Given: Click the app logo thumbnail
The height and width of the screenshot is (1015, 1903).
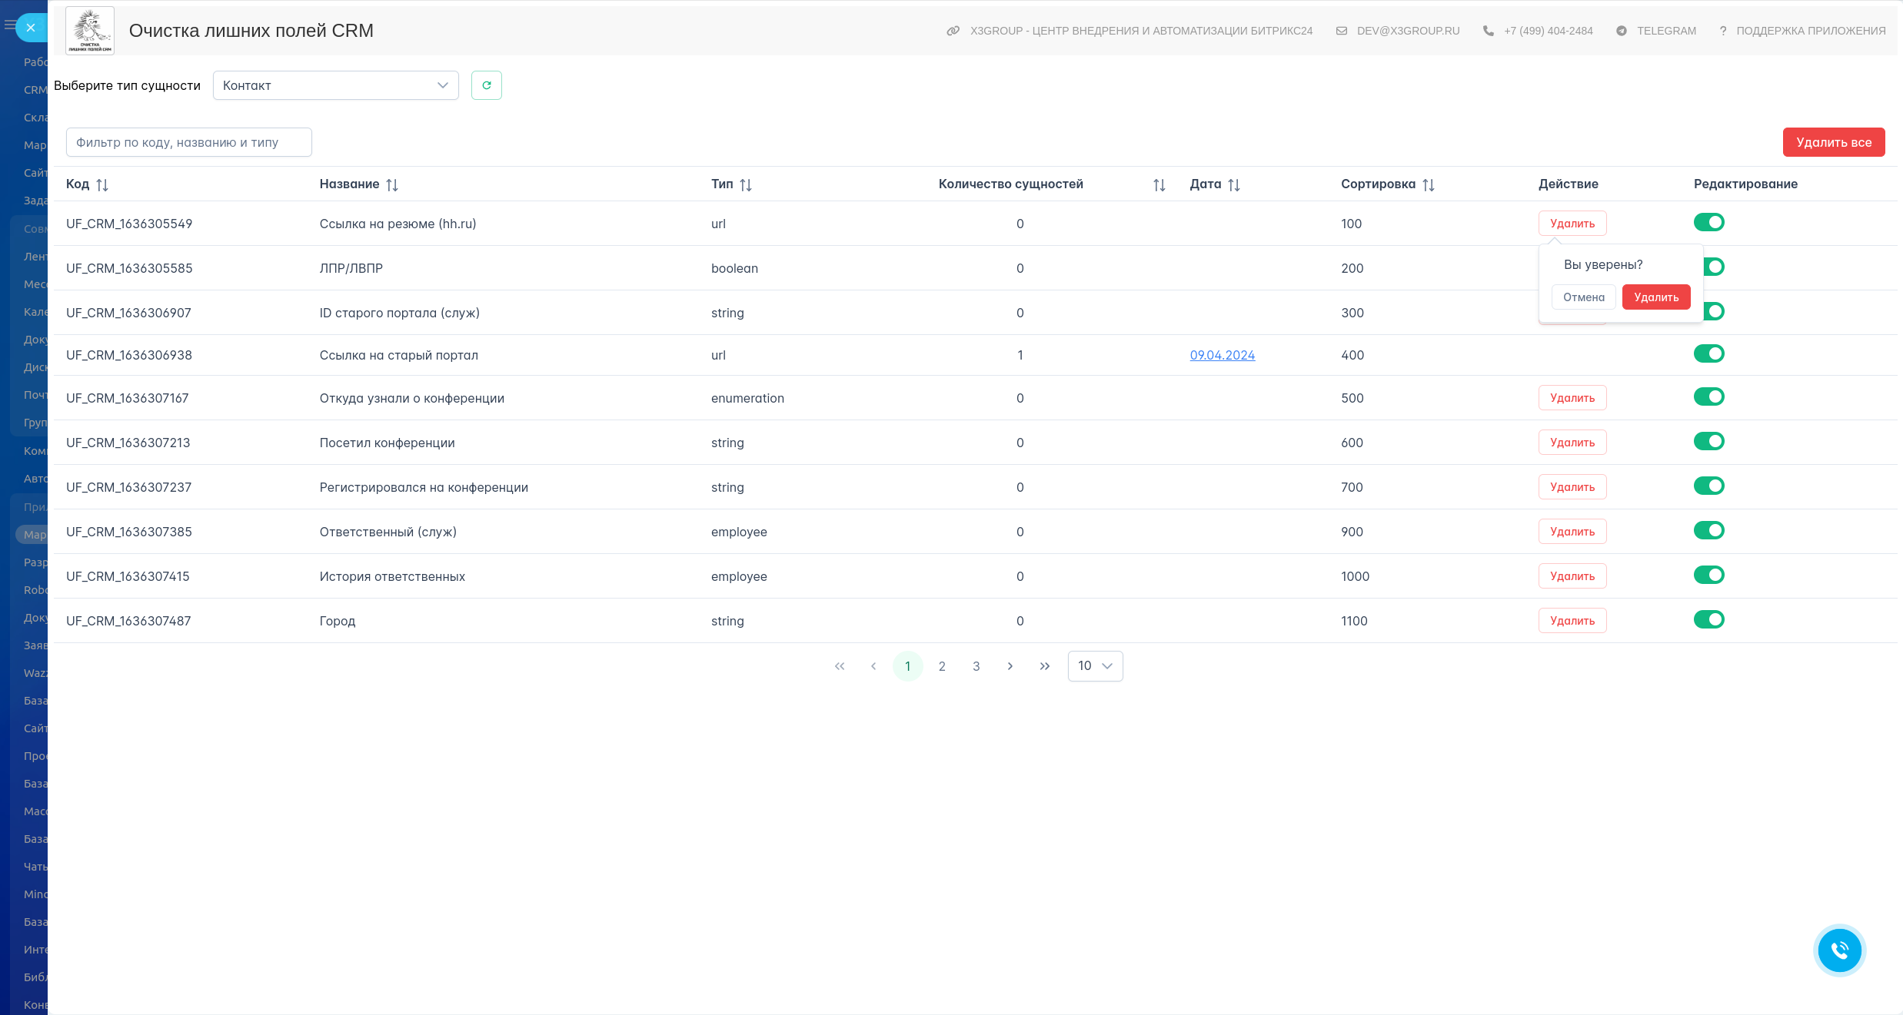Looking at the screenshot, I should [90, 31].
